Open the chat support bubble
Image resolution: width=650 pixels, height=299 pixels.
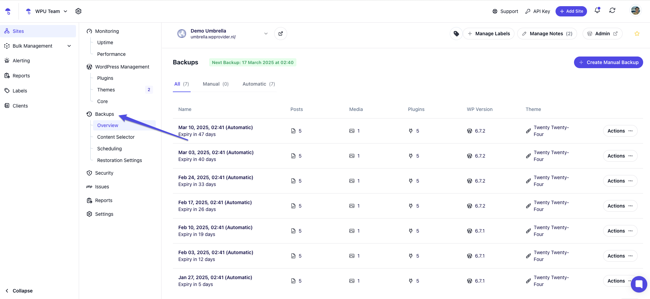639,284
